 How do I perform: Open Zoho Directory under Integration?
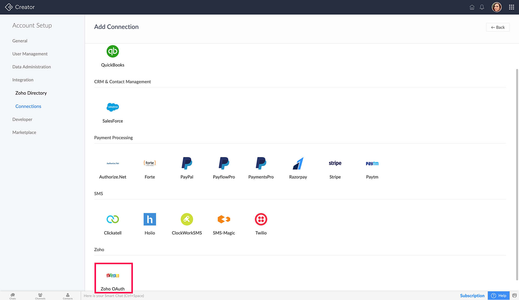coord(31,93)
